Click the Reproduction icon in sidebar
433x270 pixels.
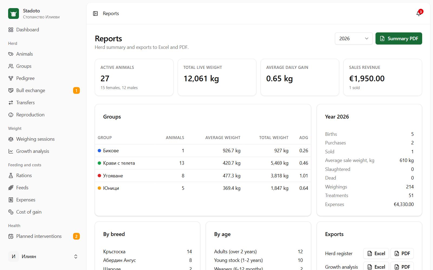[11, 115]
